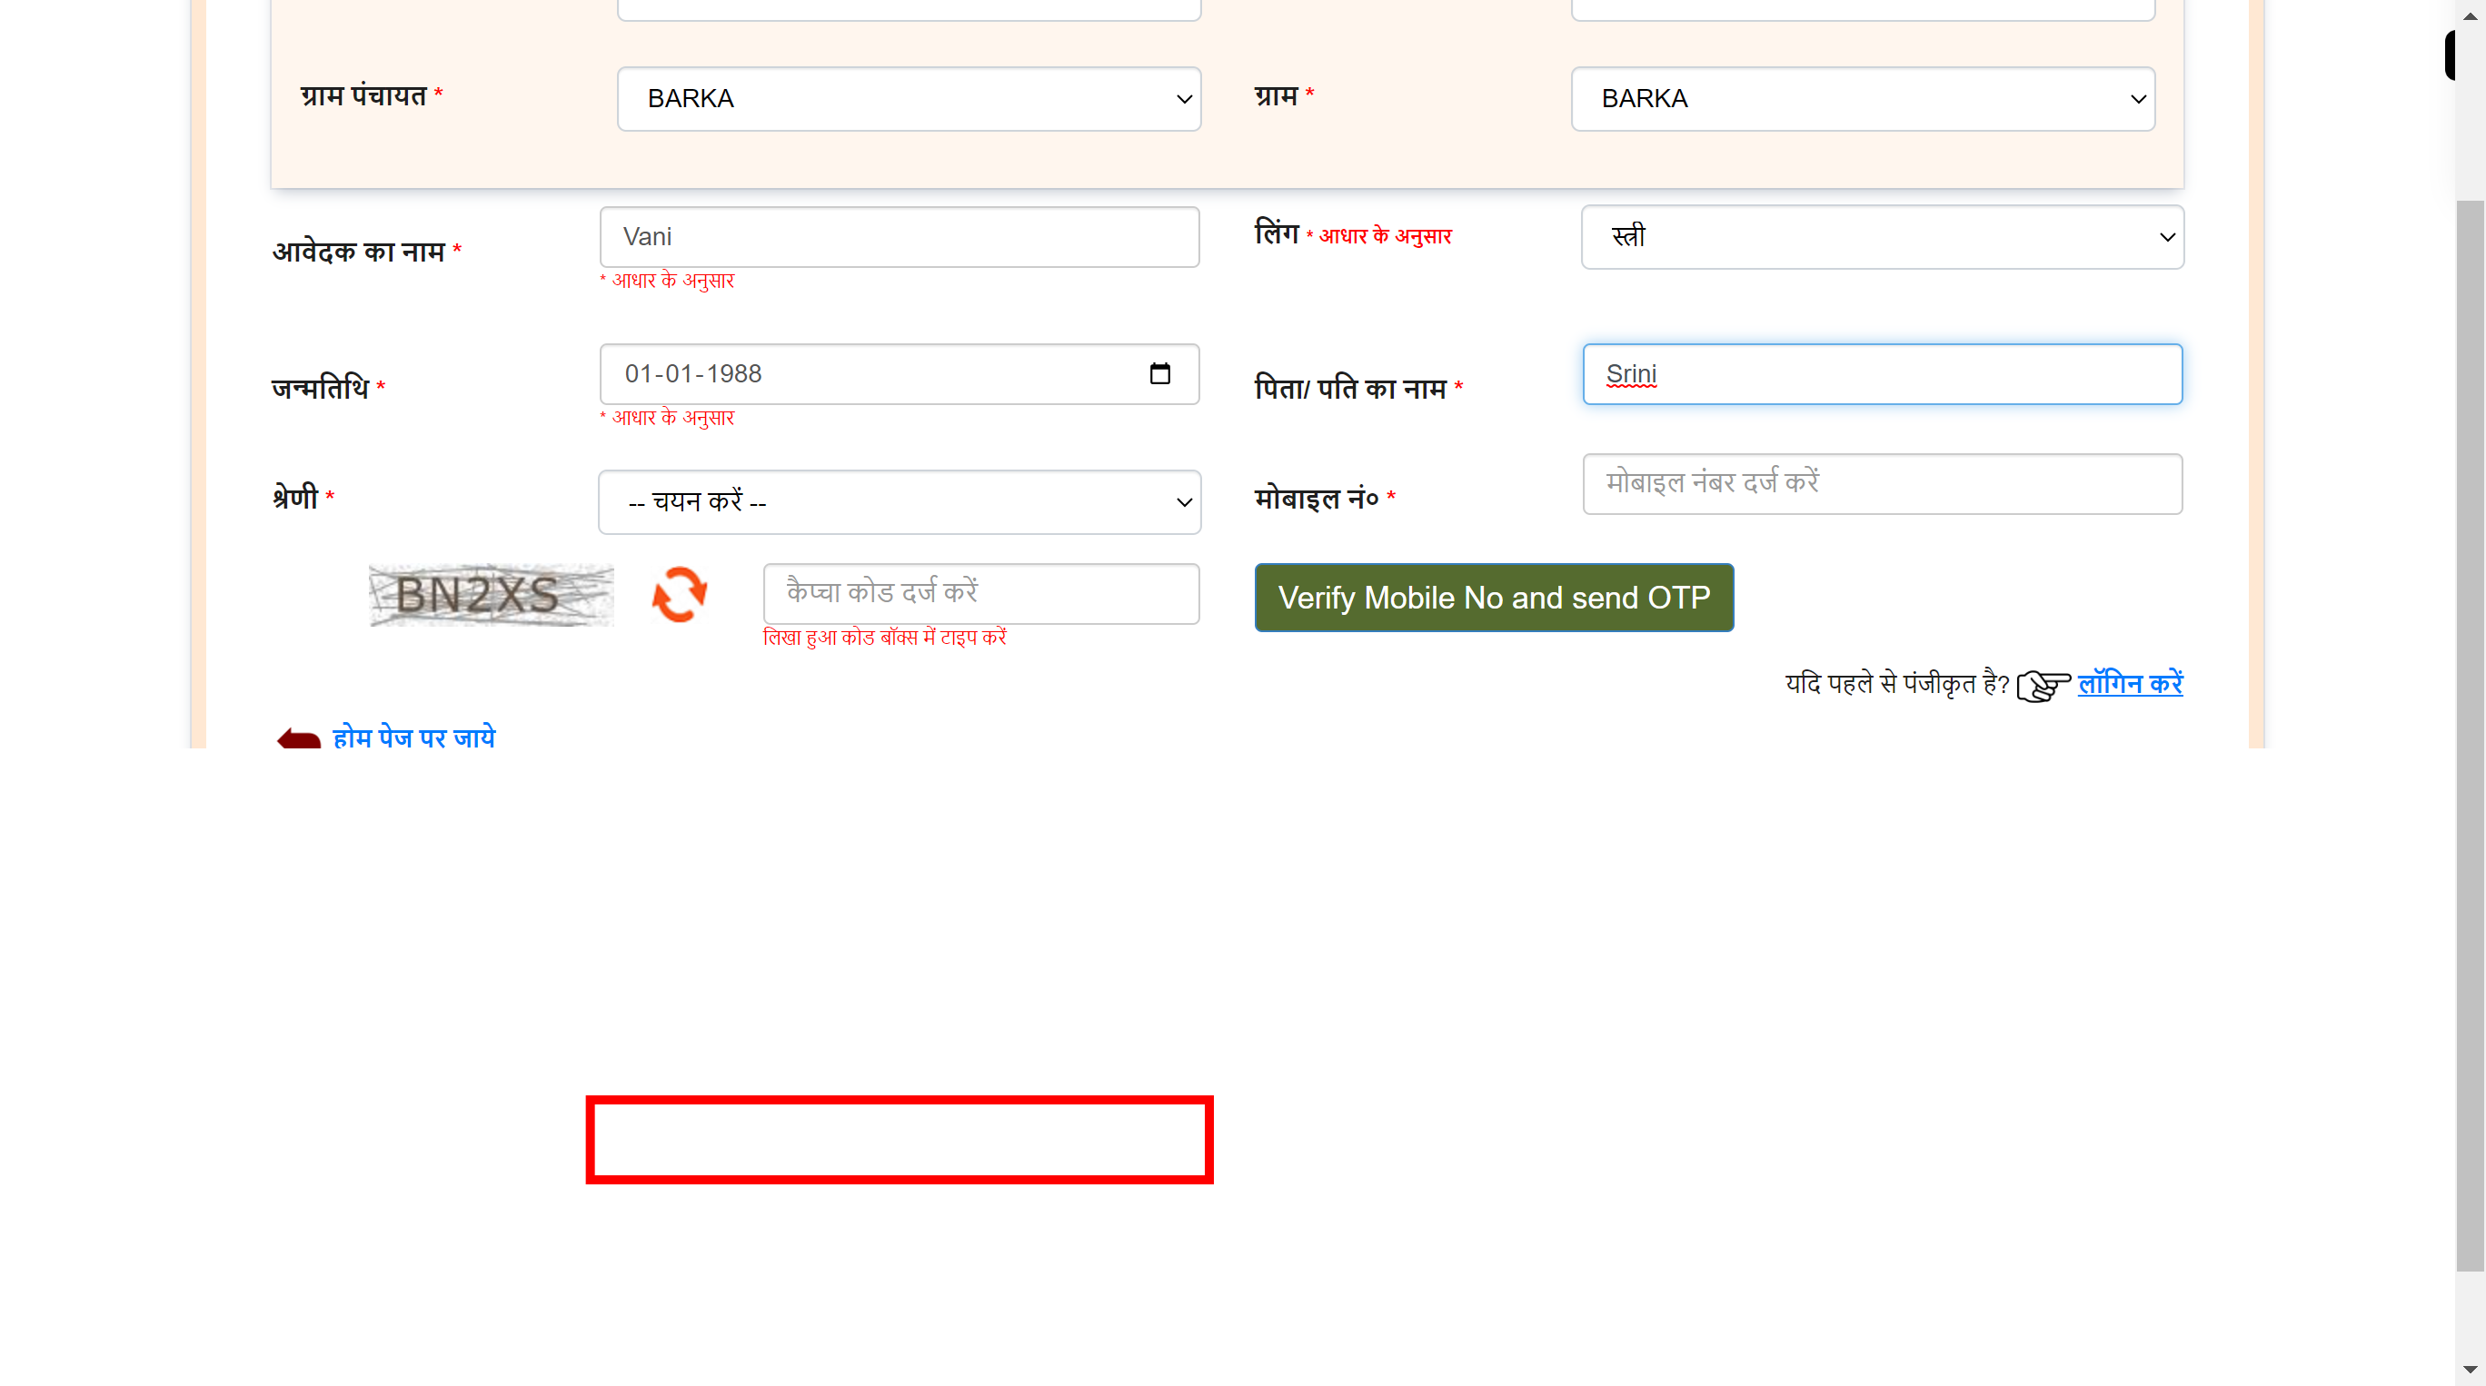
Task: Click the कैप्चा कोड entry field
Action: point(981,593)
